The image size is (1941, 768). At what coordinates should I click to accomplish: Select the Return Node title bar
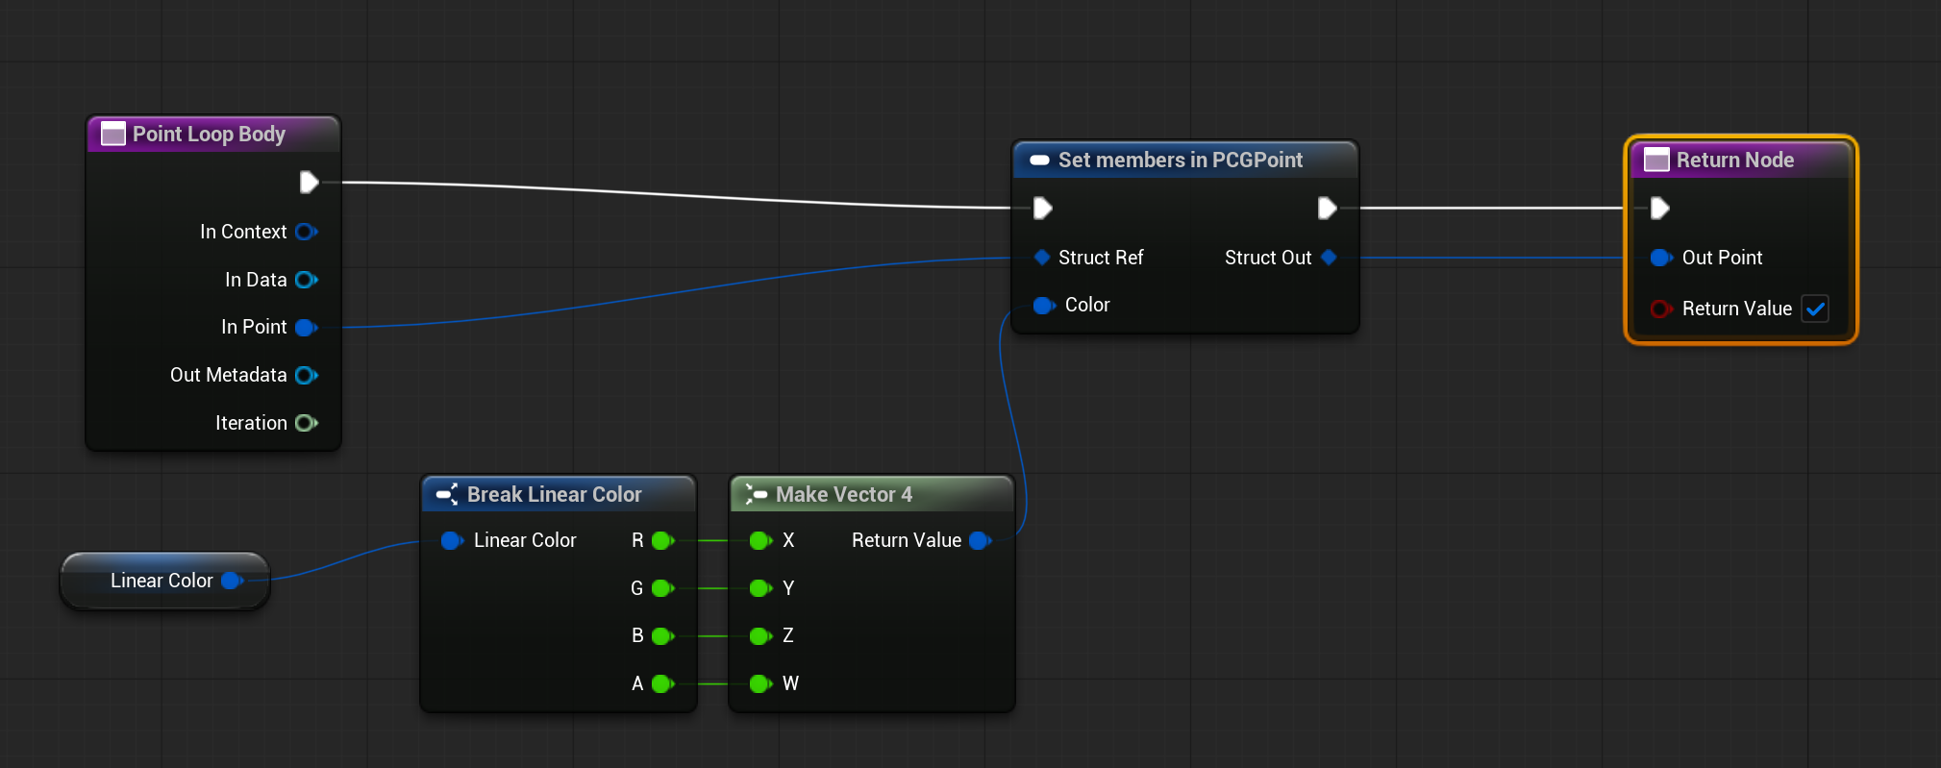click(x=1734, y=161)
